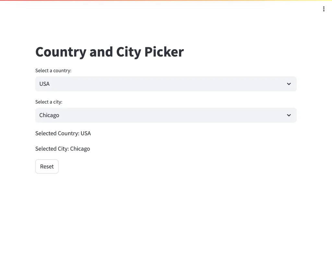Click the word 'City' in the title
The width and height of the screenshot is (332, 265).
(128, 52)
